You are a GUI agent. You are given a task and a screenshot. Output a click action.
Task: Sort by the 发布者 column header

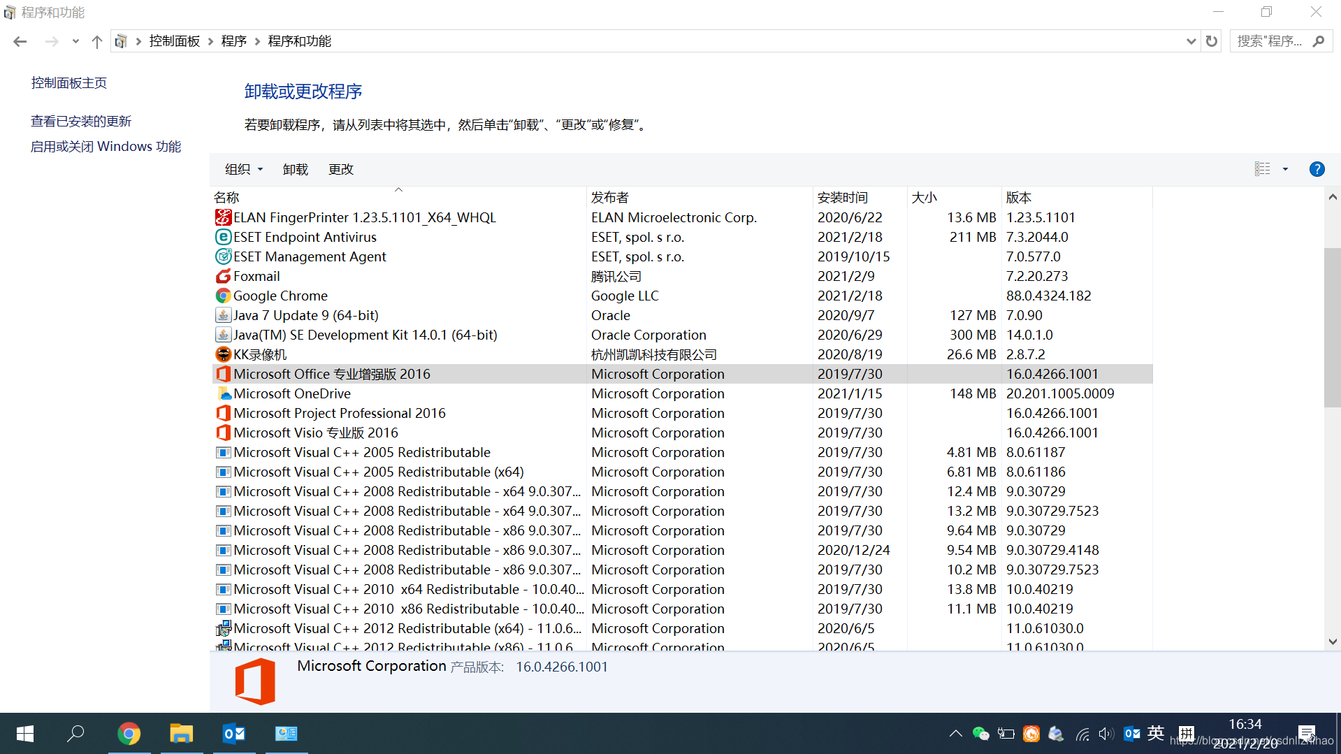700,198
